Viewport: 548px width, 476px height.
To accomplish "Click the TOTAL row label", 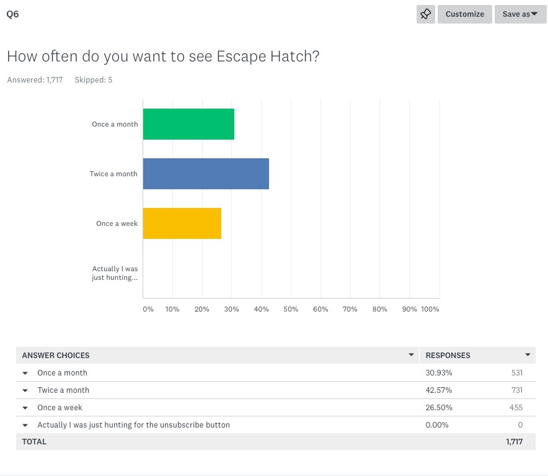I will pyautogui.click(x=34, y=442).
